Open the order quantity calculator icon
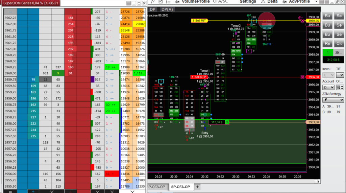 338,88
